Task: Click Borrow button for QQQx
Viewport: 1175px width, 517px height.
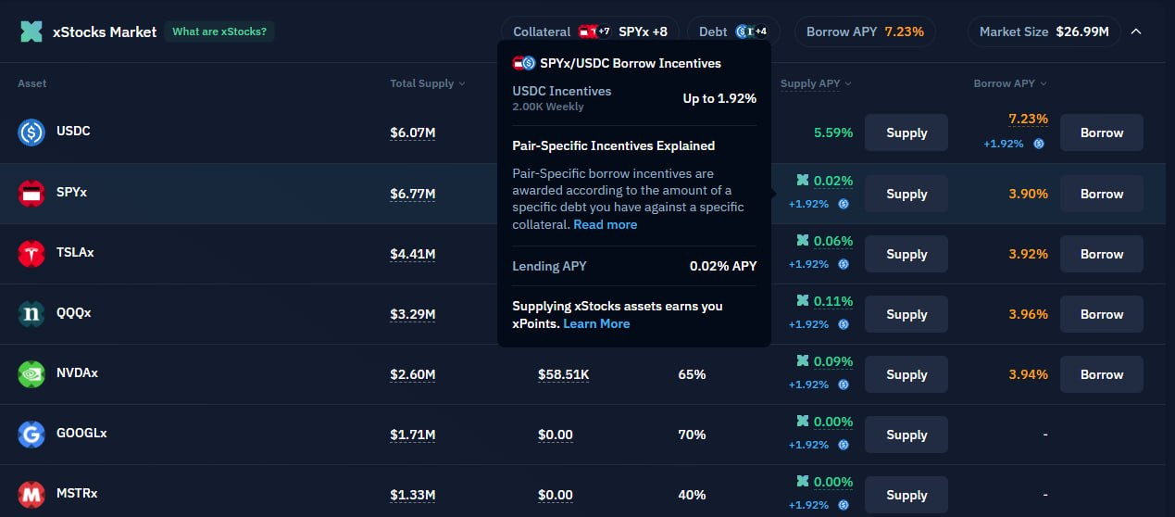Action: (1102, 314)
